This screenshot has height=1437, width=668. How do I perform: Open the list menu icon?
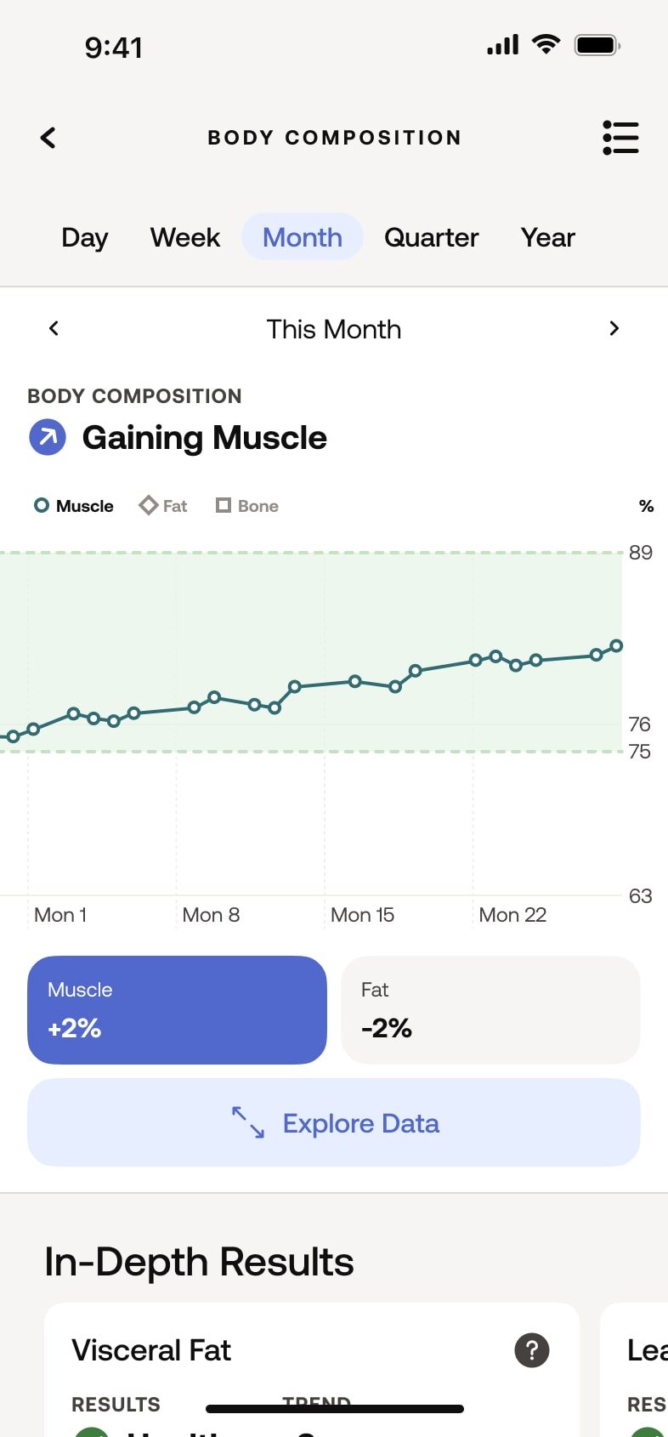(x=620, y=138)
